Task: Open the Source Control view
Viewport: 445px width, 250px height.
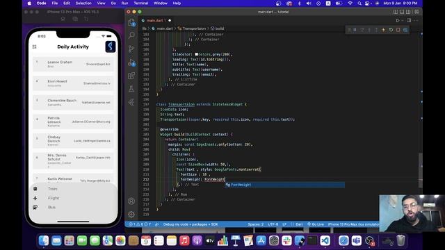Action: point(131,49)
